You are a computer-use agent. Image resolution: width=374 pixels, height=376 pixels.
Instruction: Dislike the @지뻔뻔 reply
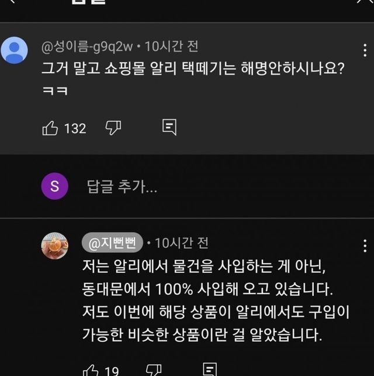tap(154, 370)
